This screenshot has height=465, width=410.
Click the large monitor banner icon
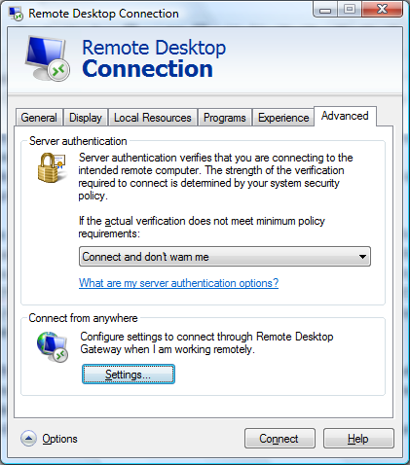(48, 58)
